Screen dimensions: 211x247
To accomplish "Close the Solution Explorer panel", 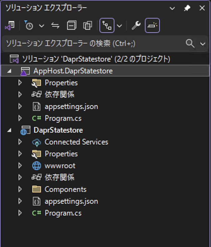I will pos(202,8).
